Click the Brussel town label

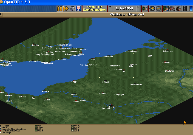click(x=166, y=63)
